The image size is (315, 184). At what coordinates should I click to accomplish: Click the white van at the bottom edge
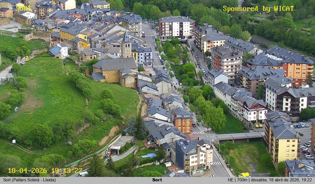click(x=82, y=174)
